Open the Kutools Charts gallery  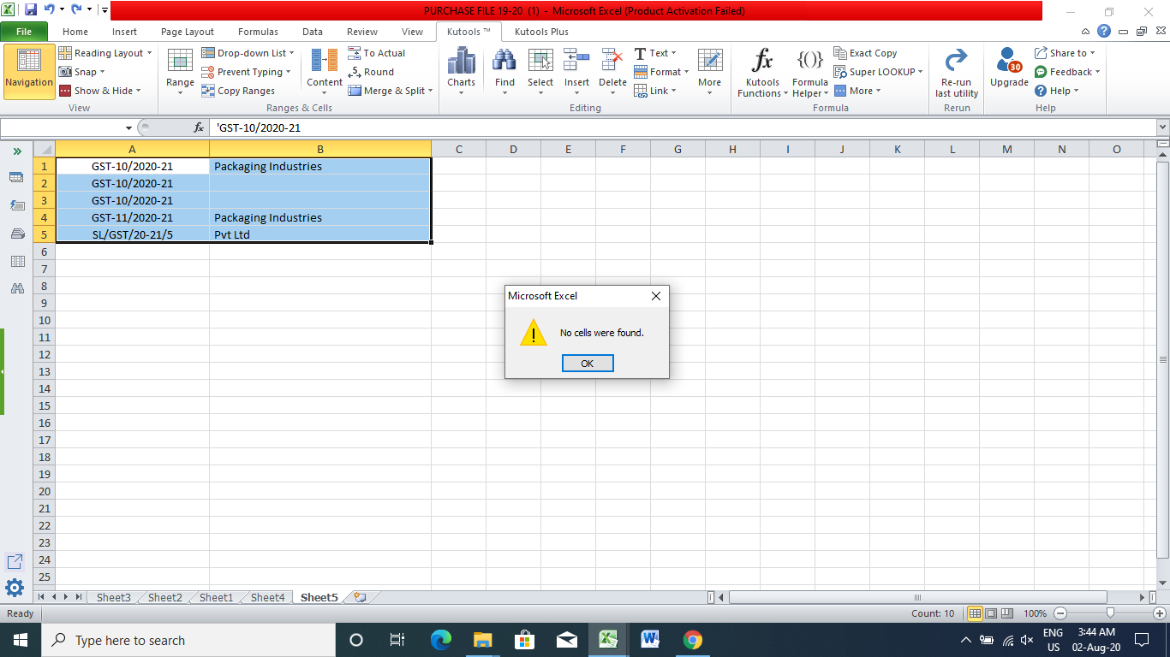(x=461, y=72)
